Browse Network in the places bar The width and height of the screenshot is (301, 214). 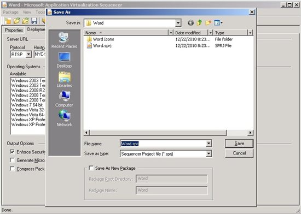pyautogui.click(x=65, y=118)
